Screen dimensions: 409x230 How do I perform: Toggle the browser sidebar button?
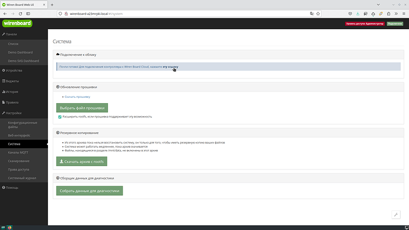point(28,14)
